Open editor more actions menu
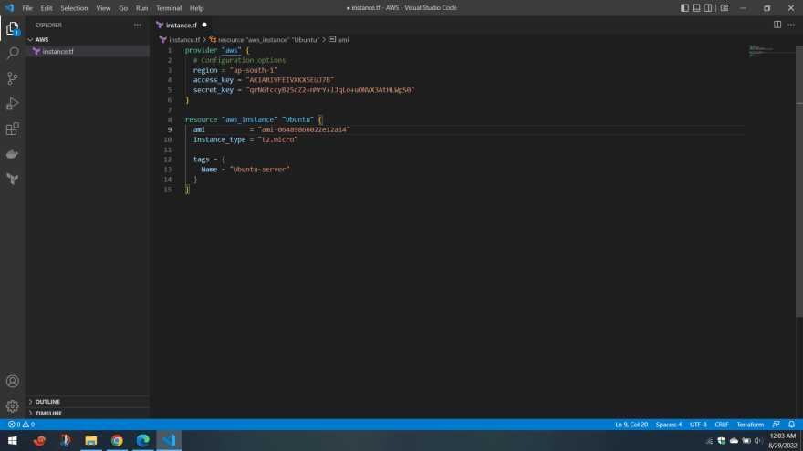803x451 pixels. pos(791,25)
